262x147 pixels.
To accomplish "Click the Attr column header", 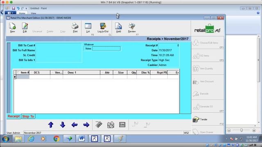I will point(107,73).
